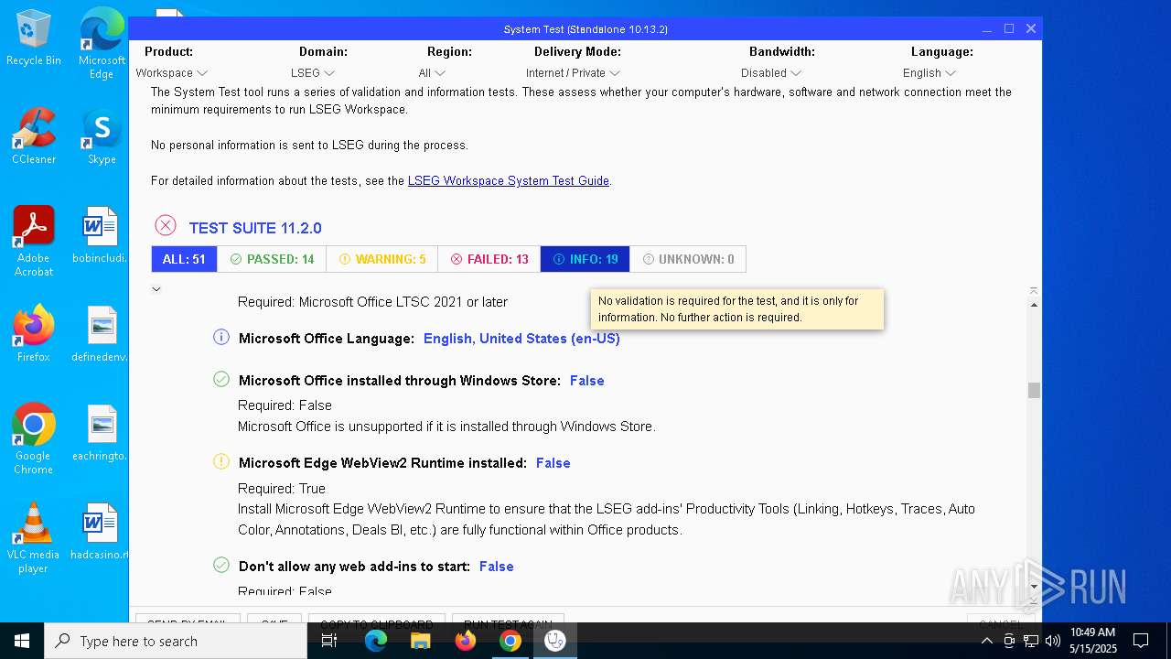Open VLC media player desktop shortcut
This screenshot has height=659, width=1171.
point(34,537)
